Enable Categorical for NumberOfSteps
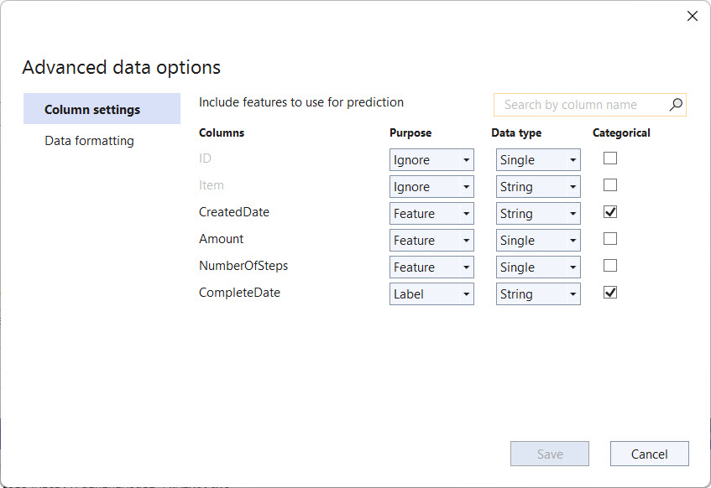The width and height of the screenshot is (711, 488). click(x=610, y=266)
